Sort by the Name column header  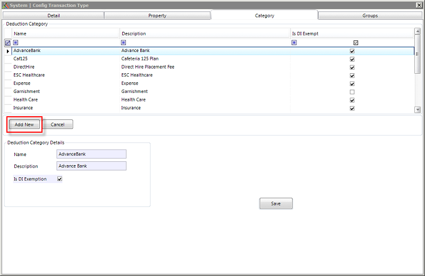tap(65, 33)
